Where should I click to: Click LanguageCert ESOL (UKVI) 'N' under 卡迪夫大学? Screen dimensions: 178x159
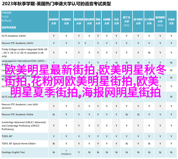point(171,63)
